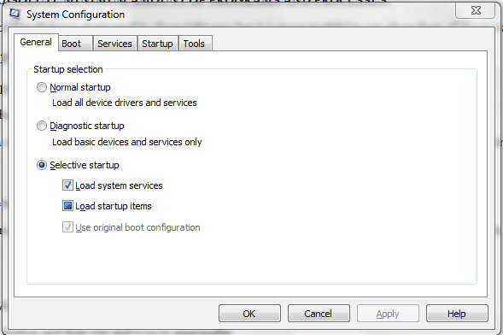The width and height of the screenshot is (503, 335).
Task: Close the System Configuration window
Action: [475, 10]
